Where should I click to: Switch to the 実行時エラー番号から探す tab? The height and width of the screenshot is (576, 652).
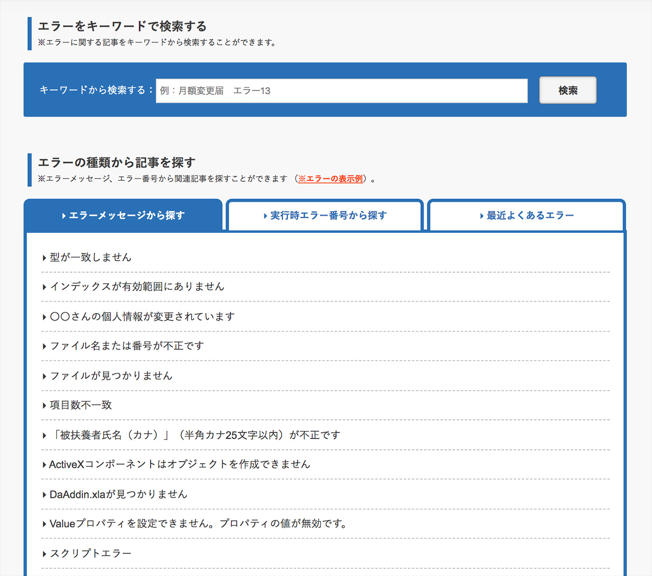click(x=325, y=215)
